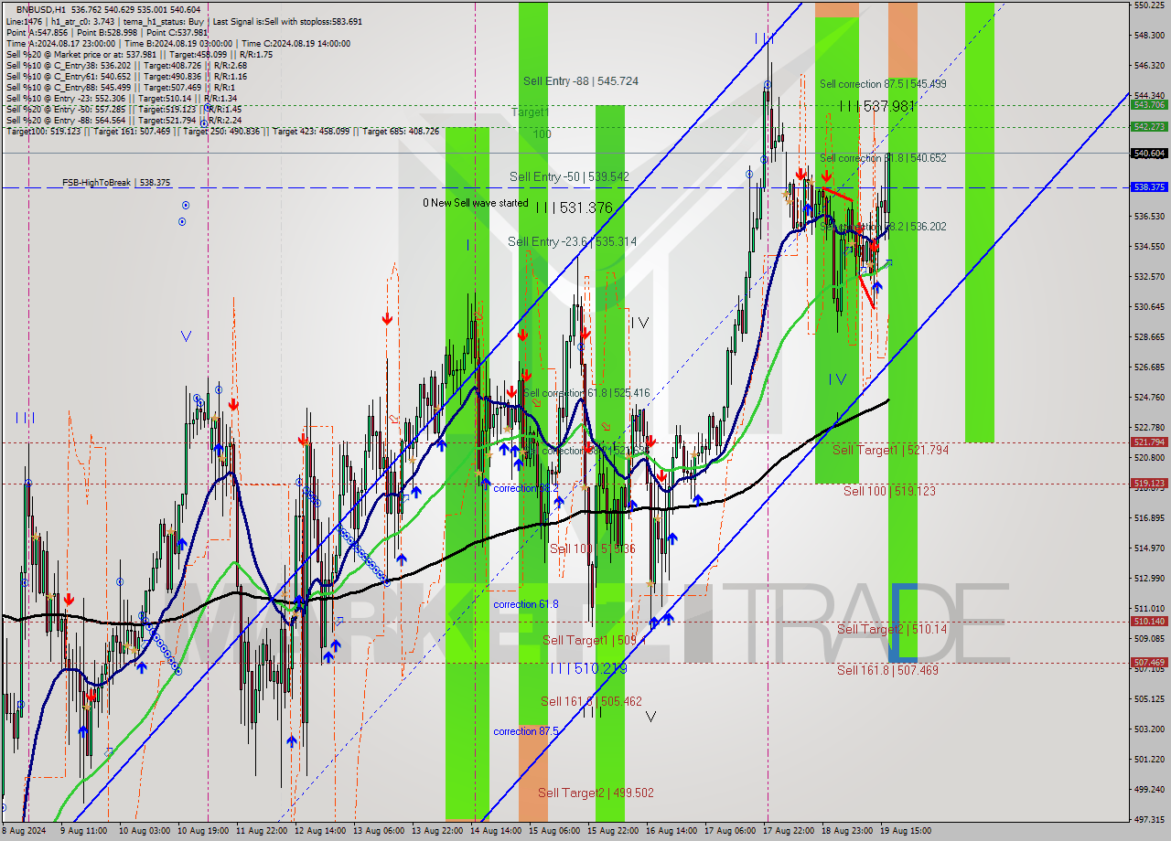Select the black 540.604 current price tag
The image size is (1171, 841).
click(x=1149, y=154)
